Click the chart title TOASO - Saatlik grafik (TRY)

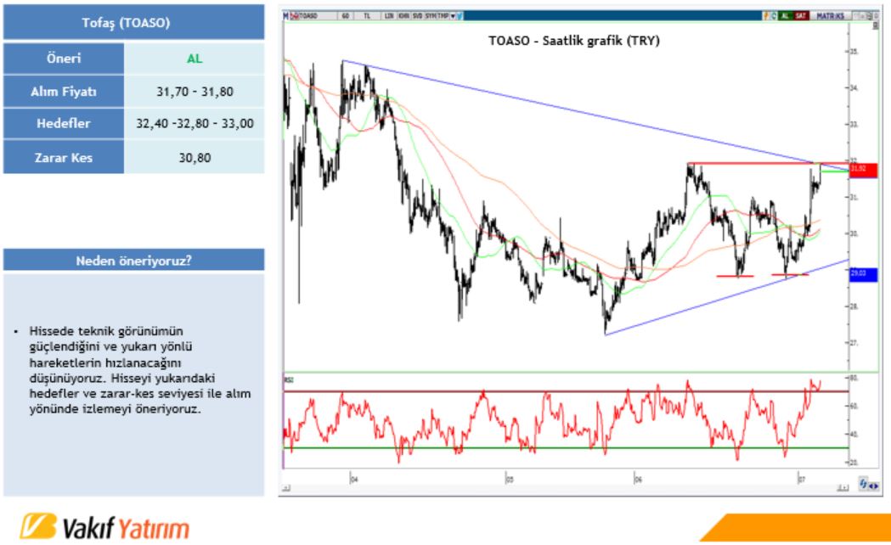coord(574,40)
